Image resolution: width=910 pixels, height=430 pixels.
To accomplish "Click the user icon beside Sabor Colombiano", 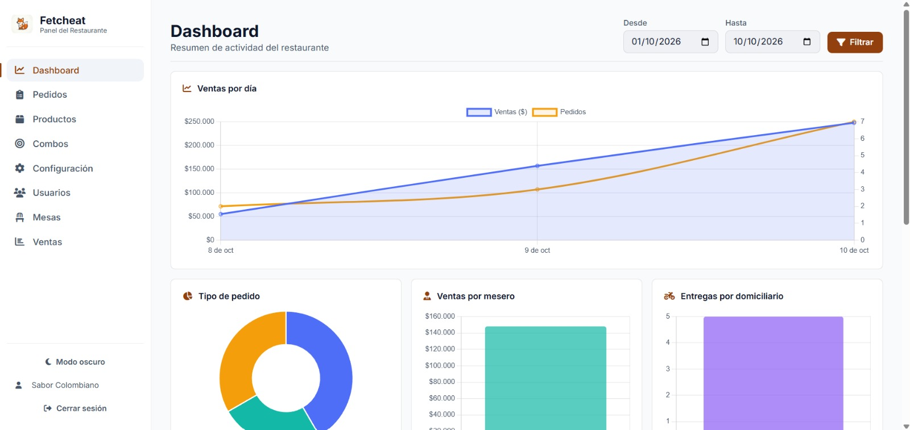I will coord(19,385).
